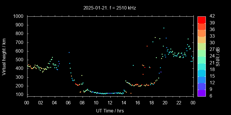Select the purple bottom segment of the colorbar
The width and height of the screenshot is (231, 115).
point(202,93)
